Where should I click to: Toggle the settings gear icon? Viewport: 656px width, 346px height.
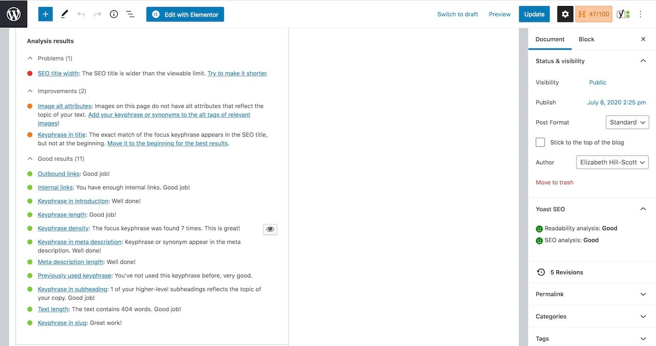(565, 14)
